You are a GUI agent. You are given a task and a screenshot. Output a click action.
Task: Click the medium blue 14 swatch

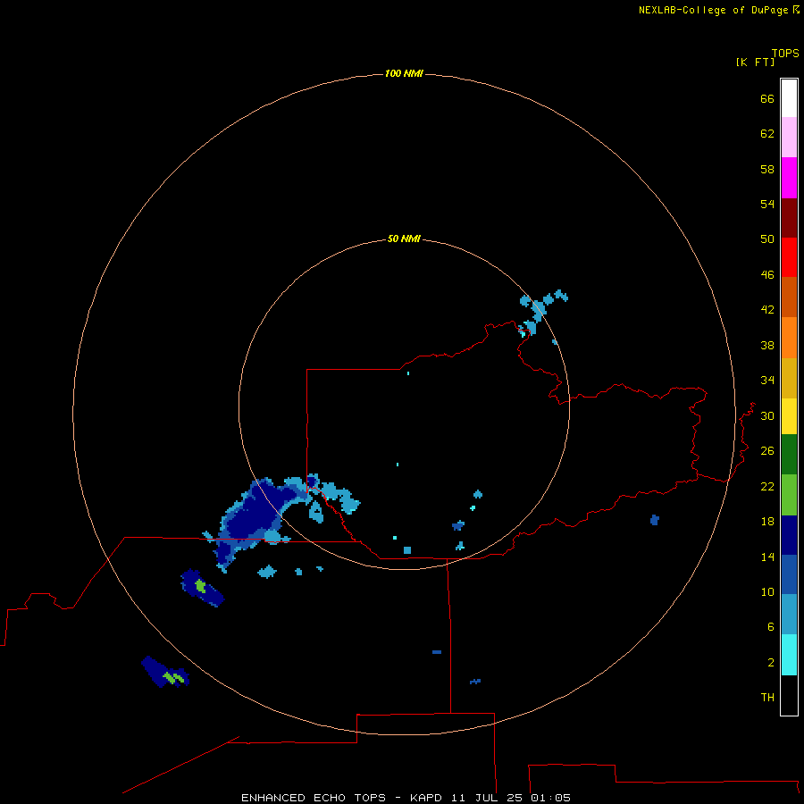[789, 574]
